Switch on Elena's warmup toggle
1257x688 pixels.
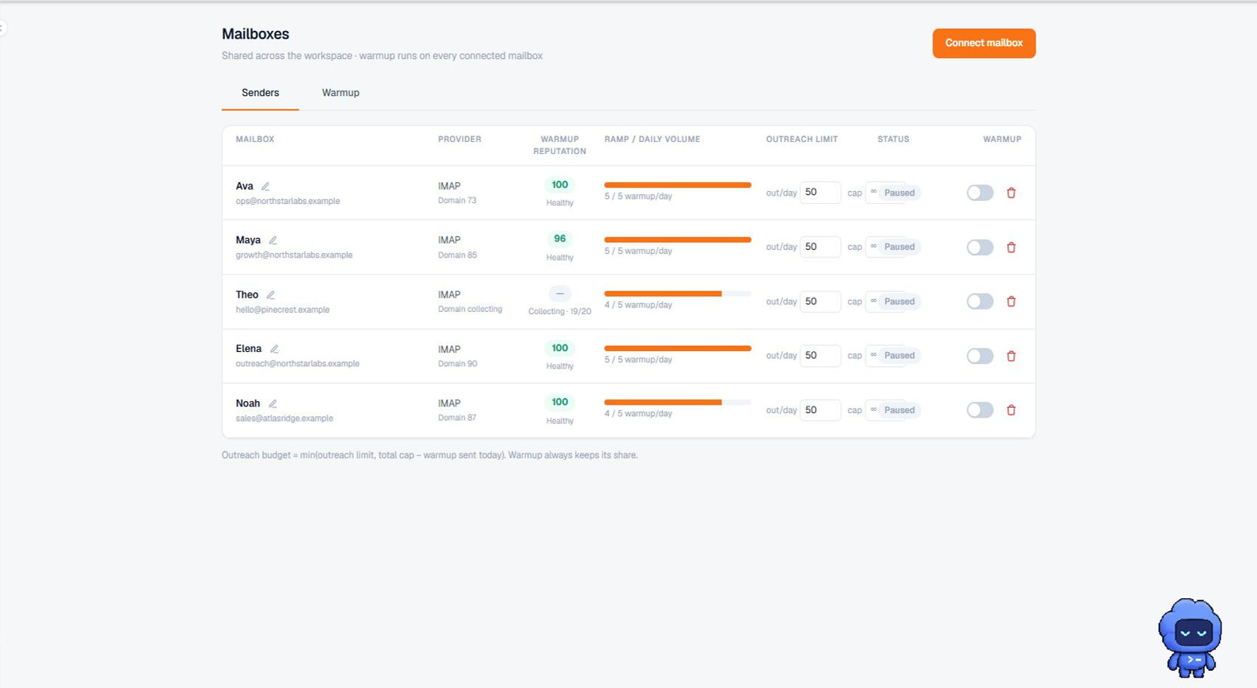[980, 356]
